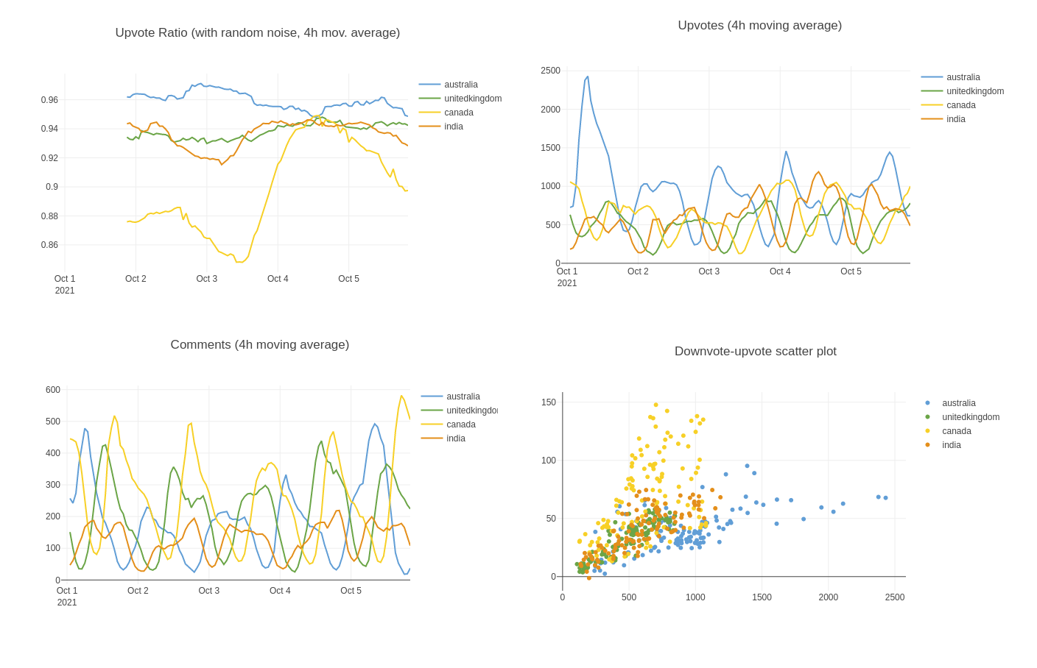This screenshot has width=1037, height=668.
Task: Click Oct 5 x-axis label on Upvotes chart
Action: (x=851, y=271)
